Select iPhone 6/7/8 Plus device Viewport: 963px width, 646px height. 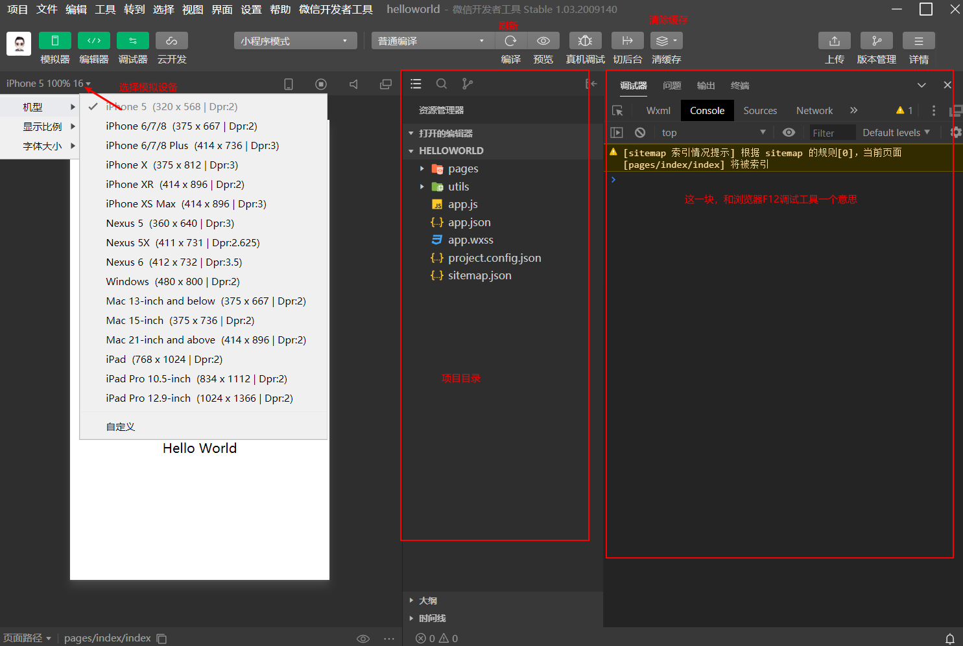(204, 146)
